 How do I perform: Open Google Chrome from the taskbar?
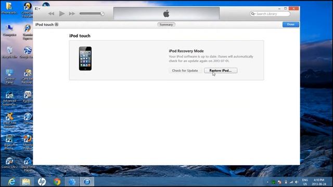click(x=57, y=182)
